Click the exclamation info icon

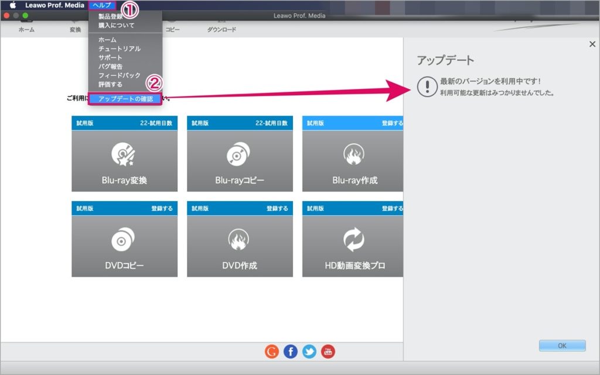click(427, 87)
